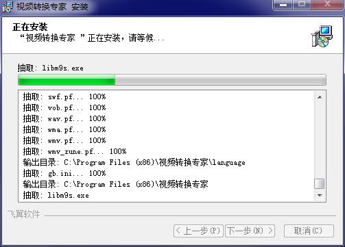Viewport: 345px width, 247px height.
Task: Select log line wmv_zune.pf... 100%
Action: (75, 151)
